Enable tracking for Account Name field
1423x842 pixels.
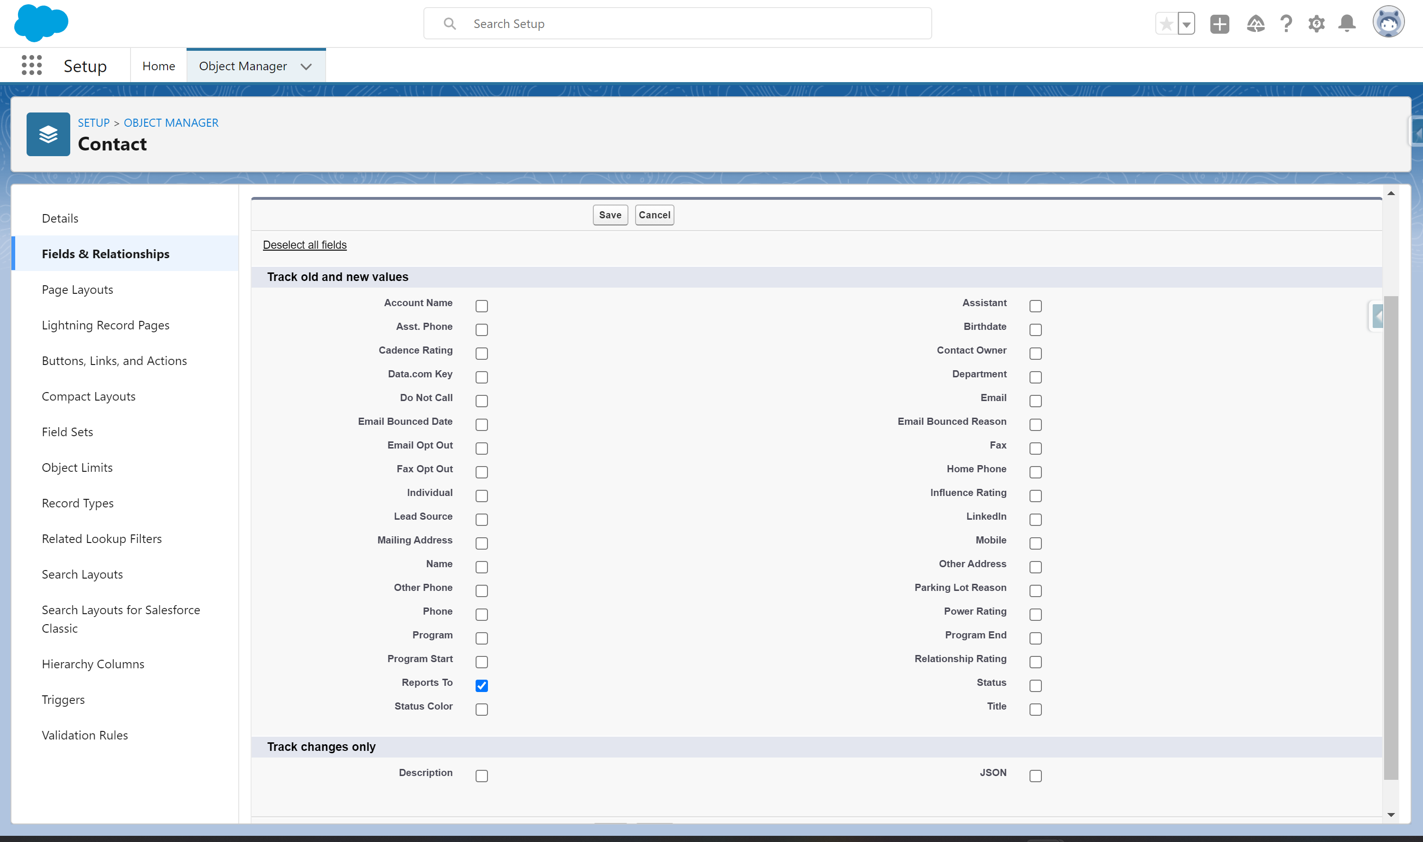pyautogui.click(x=482, y=307)
